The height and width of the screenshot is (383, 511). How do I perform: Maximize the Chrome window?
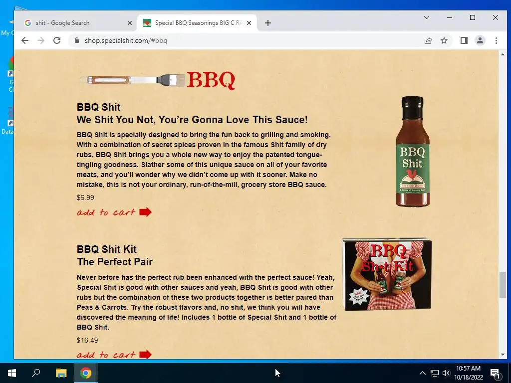[x=472, y=17]
